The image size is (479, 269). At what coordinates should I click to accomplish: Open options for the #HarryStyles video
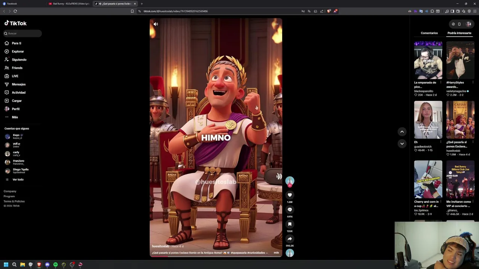coord(473,83)
